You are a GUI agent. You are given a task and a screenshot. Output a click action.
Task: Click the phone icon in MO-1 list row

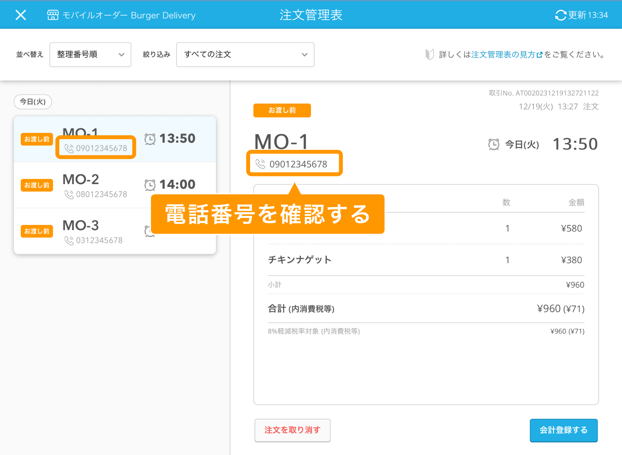click(69, 148)
